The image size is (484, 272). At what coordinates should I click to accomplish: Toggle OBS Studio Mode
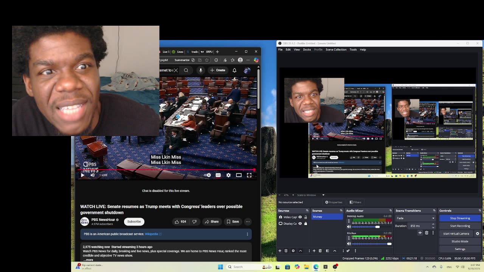460,241
